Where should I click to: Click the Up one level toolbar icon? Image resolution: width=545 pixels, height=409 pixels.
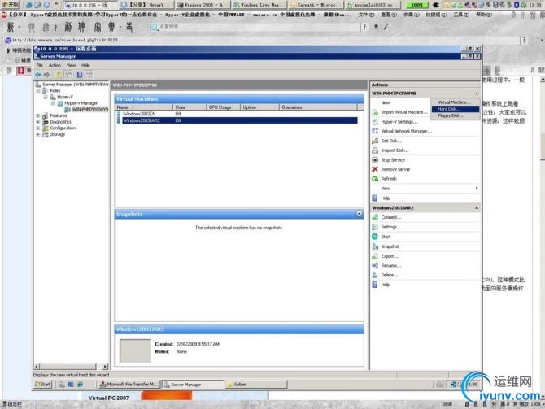point(59,75)
